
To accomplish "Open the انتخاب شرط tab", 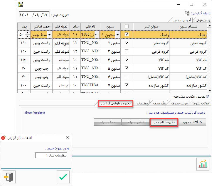I will 201,103.
